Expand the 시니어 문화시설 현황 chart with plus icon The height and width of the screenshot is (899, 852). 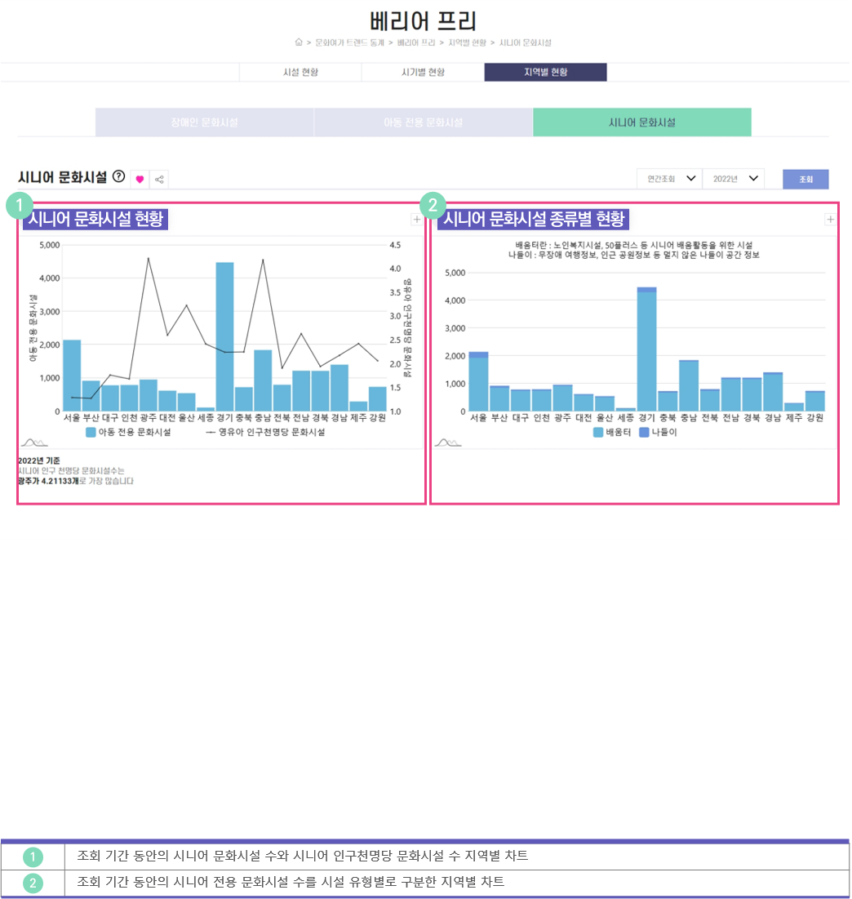(x=416, y=219)
